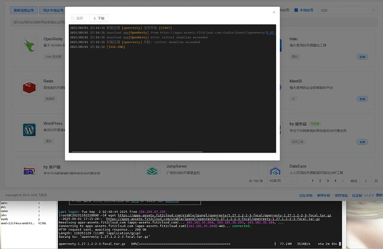Image resolution: width=383 pixels, height=249 pixels.
Task: Click the [TASK-END] log line
Action: tap(116, 47)
